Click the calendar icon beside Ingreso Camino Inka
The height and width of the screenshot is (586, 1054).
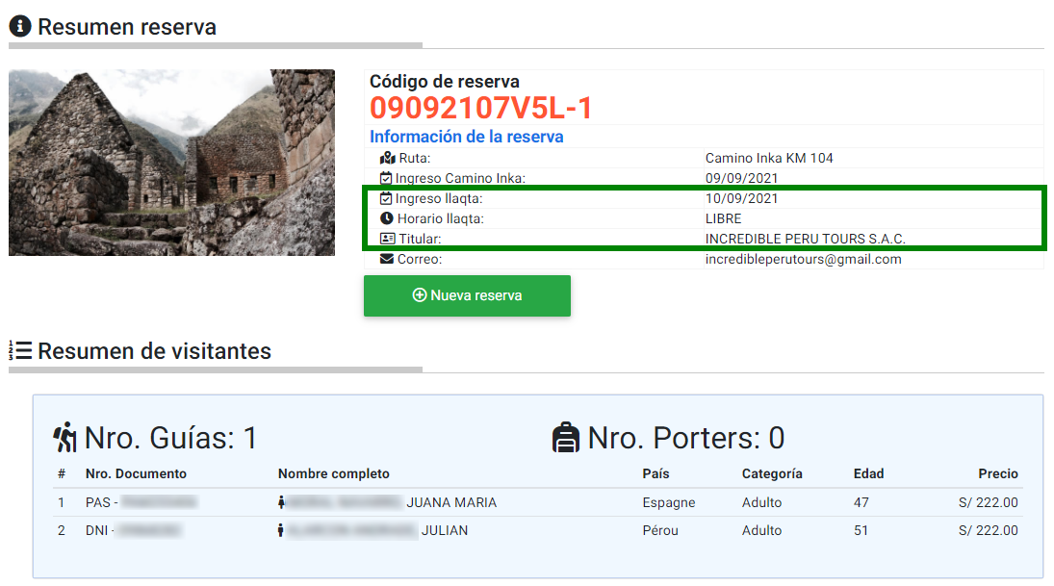pyautogui.click(x=387, y=178)
